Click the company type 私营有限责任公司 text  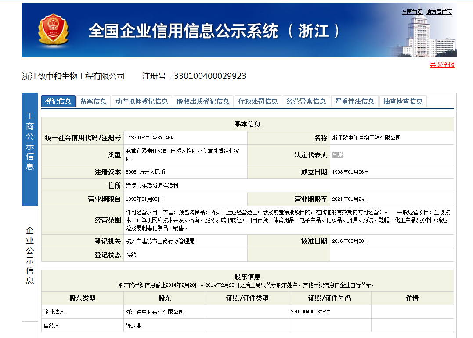183,155
